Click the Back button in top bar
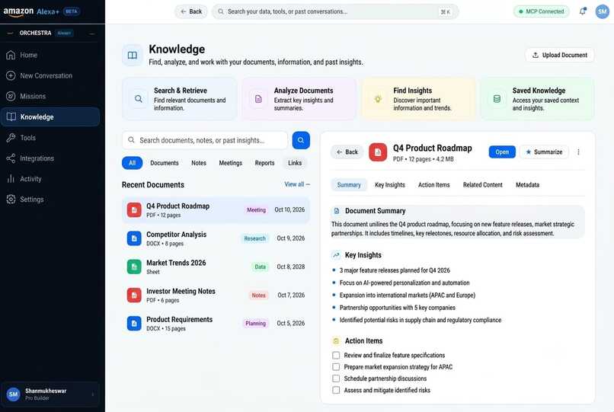Viewport: 614px width, 412px height. tap(191, 11)
